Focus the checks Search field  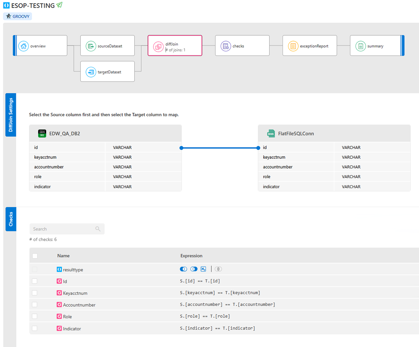click(x=62, y=229)
